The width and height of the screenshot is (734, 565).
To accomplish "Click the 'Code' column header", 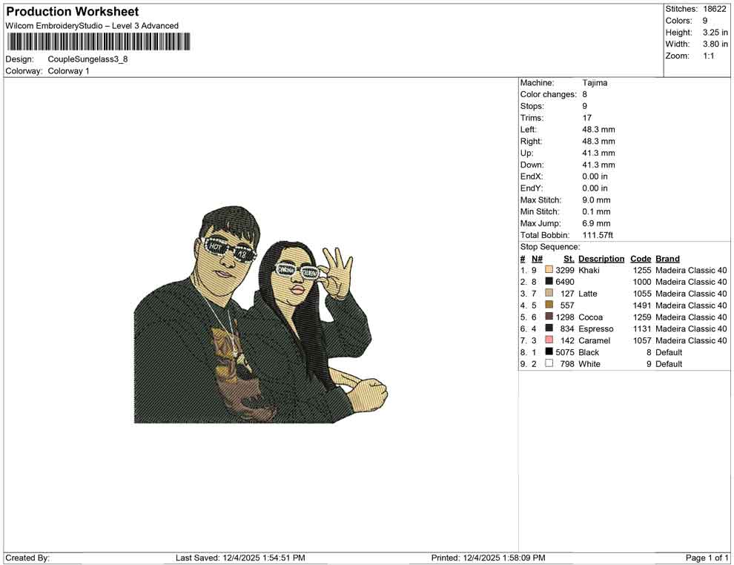I will click(641, 259).
